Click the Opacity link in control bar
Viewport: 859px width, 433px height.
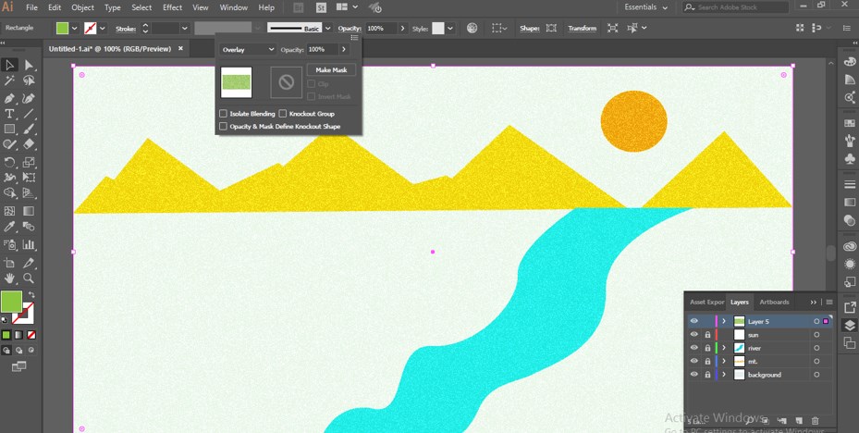tap(350, 28)
